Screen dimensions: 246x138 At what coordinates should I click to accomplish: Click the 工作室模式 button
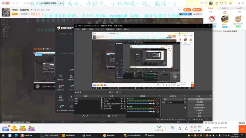200,110
